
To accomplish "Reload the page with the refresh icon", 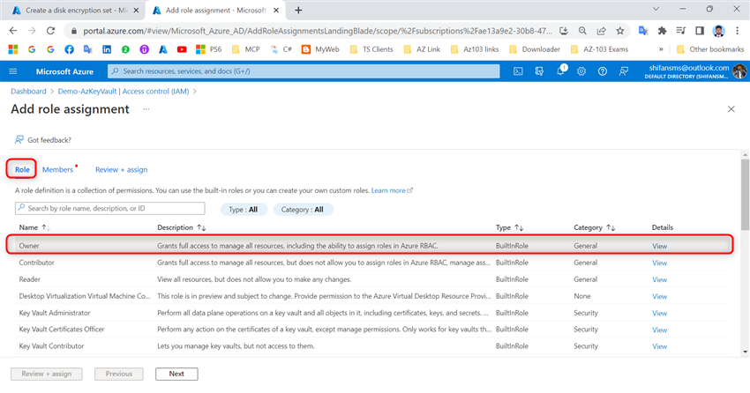I will point(50,31).
